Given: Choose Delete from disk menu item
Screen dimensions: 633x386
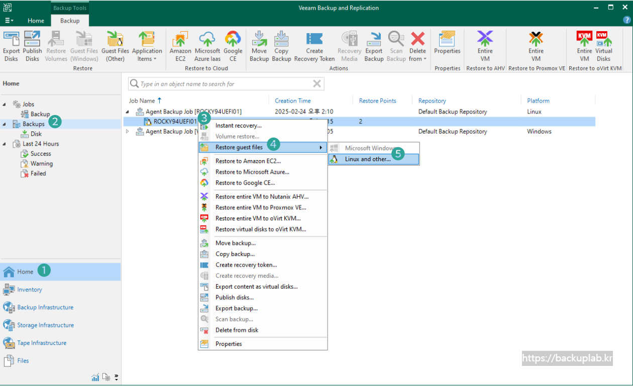Looking at the screenshot, I should [263, 330].
